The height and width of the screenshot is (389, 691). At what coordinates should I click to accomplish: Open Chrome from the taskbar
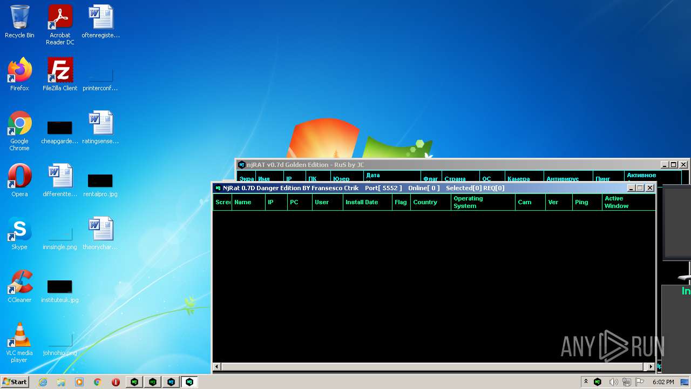pos(98,382)
